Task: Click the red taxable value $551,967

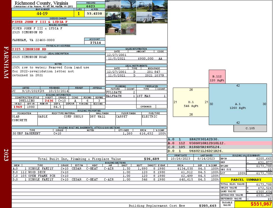Action: pyautogui.click(x=261, y=204)
